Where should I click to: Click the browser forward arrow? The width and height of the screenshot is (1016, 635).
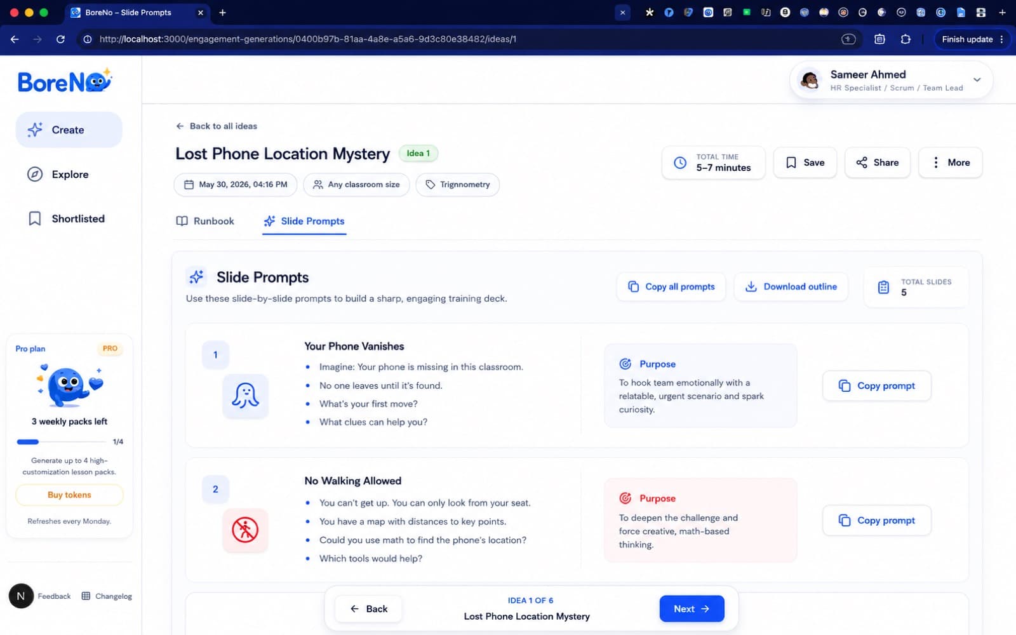(x=37, y=39)
